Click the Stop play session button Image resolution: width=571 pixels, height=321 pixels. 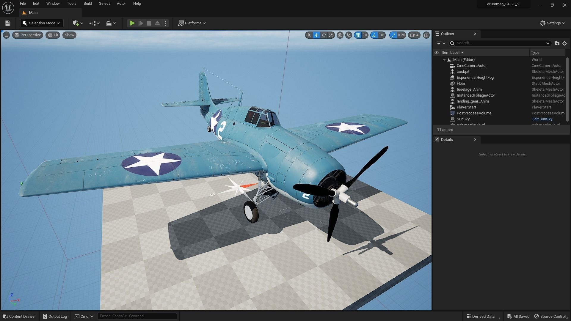[x=149, y=23]
